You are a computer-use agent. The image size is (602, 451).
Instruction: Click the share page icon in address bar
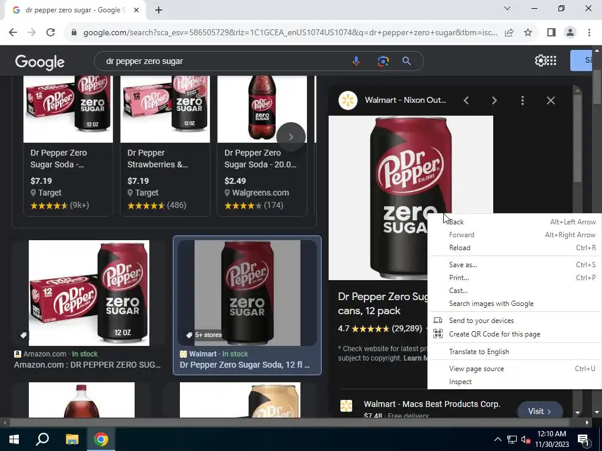pyautogui.click(x=509, y=33)
